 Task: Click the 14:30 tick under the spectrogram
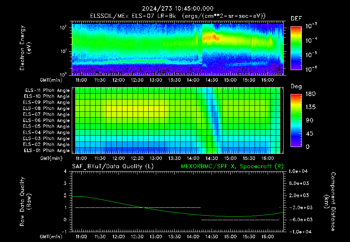pos(212,80)
